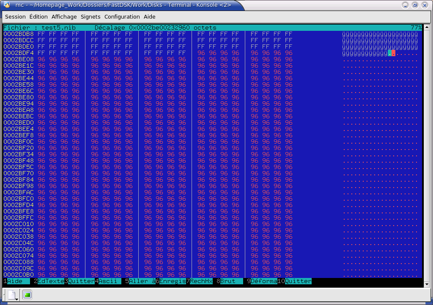Click the file name test5.nib in header

pyautogui.click(x=58, y=27)
